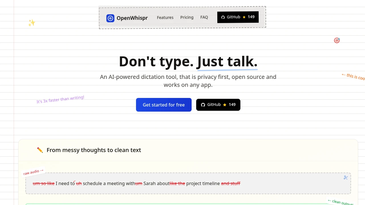This screenshot has width=365, height=205.
Task: Click the "Don't type. Just talk." heading
Action: pyautogui.click(x=188, y=61)
